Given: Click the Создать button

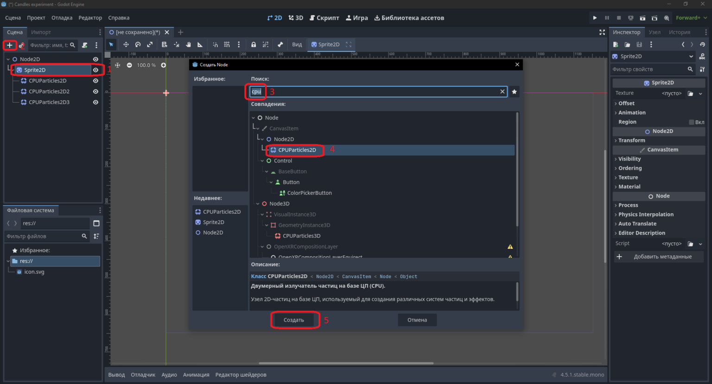Looking at the screenshot, I should 294,320.
